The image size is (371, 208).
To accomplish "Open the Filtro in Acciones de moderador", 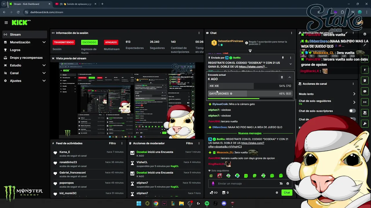I will (x=190, y=143).
